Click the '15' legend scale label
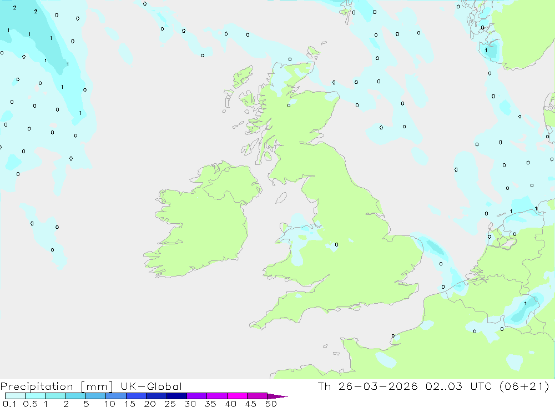This screenshot has height=407, width=555. click(130, 404)
